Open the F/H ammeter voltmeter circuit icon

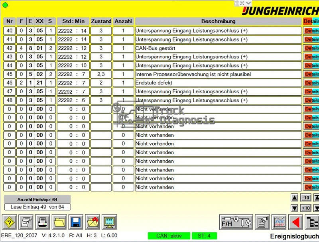[x=236, y=222]
